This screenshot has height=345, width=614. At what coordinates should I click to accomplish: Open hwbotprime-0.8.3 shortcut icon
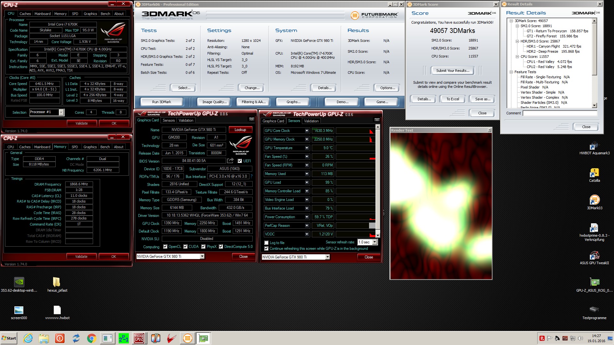(x=594, y=232)
